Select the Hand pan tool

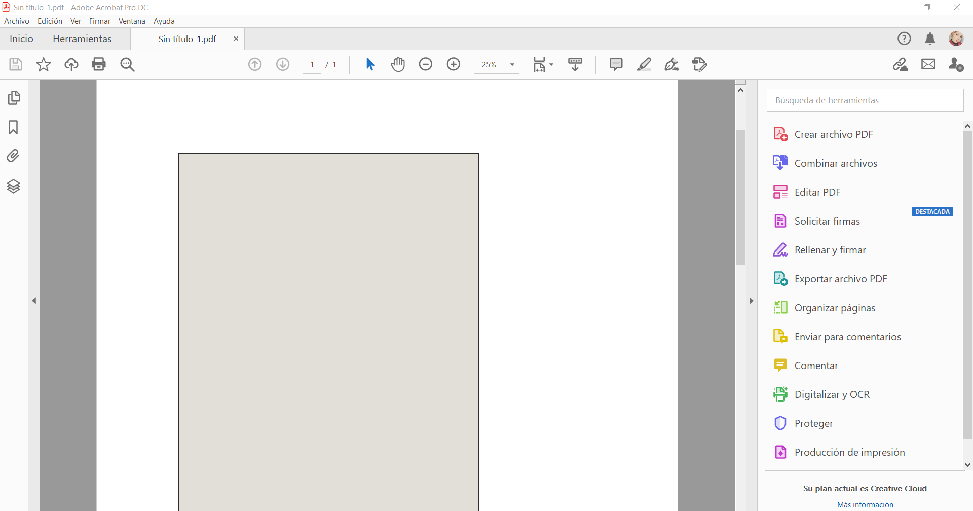398,64
